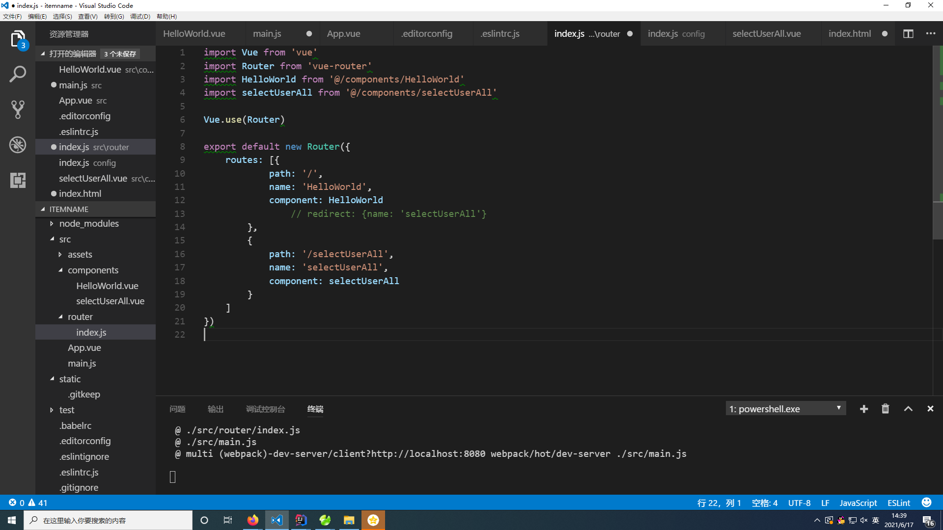Maximize terminal panel with up chevron
943x530 pixels.
pyautogui.click(x=908, y=409)
